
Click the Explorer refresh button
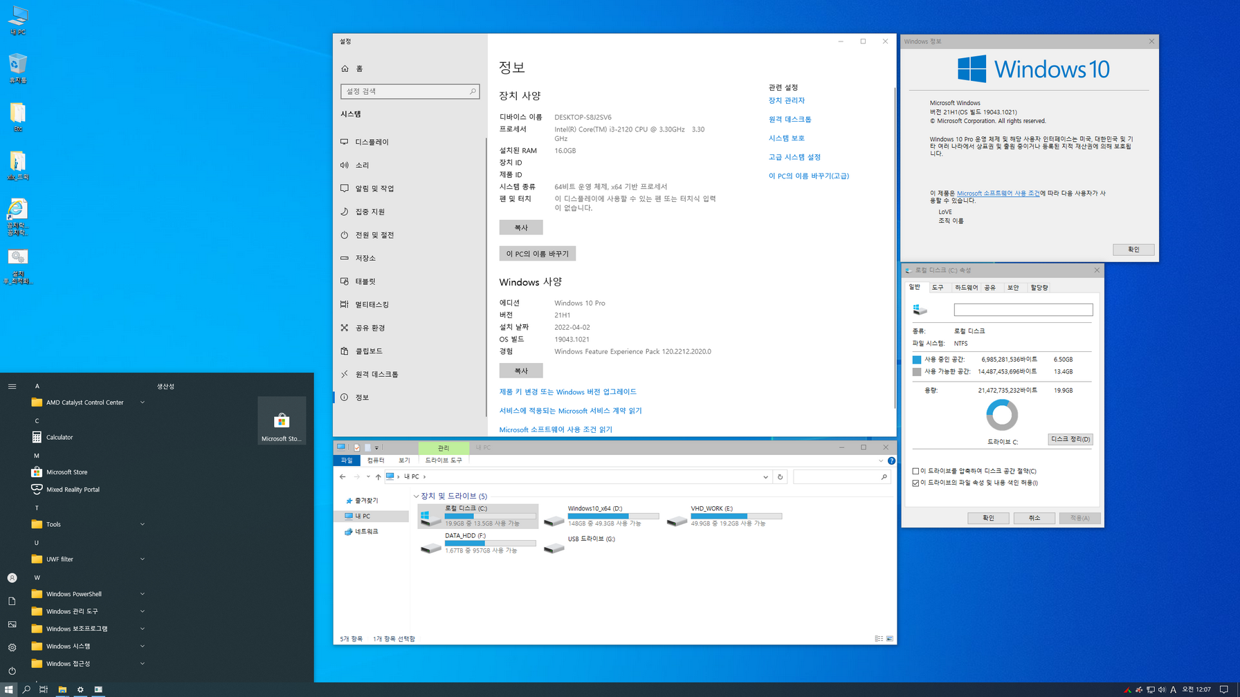(780, 476)
